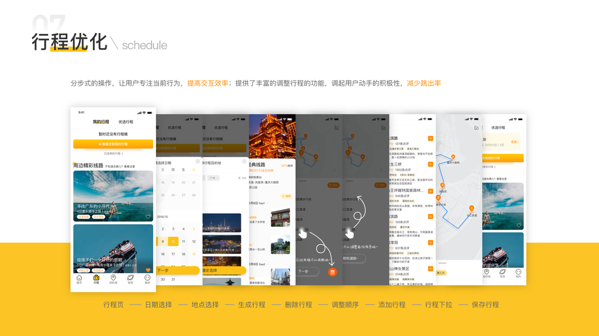Open the roller coaster 给孩子们 card
This screenshot has height=336, width=599.
113,249
